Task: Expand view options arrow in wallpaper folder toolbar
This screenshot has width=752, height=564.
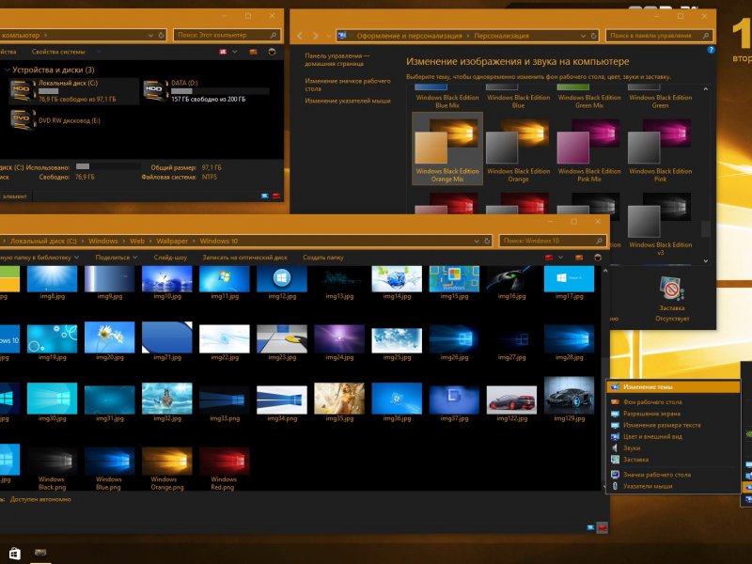Action: pyautogui.click(x=560, y=258)
